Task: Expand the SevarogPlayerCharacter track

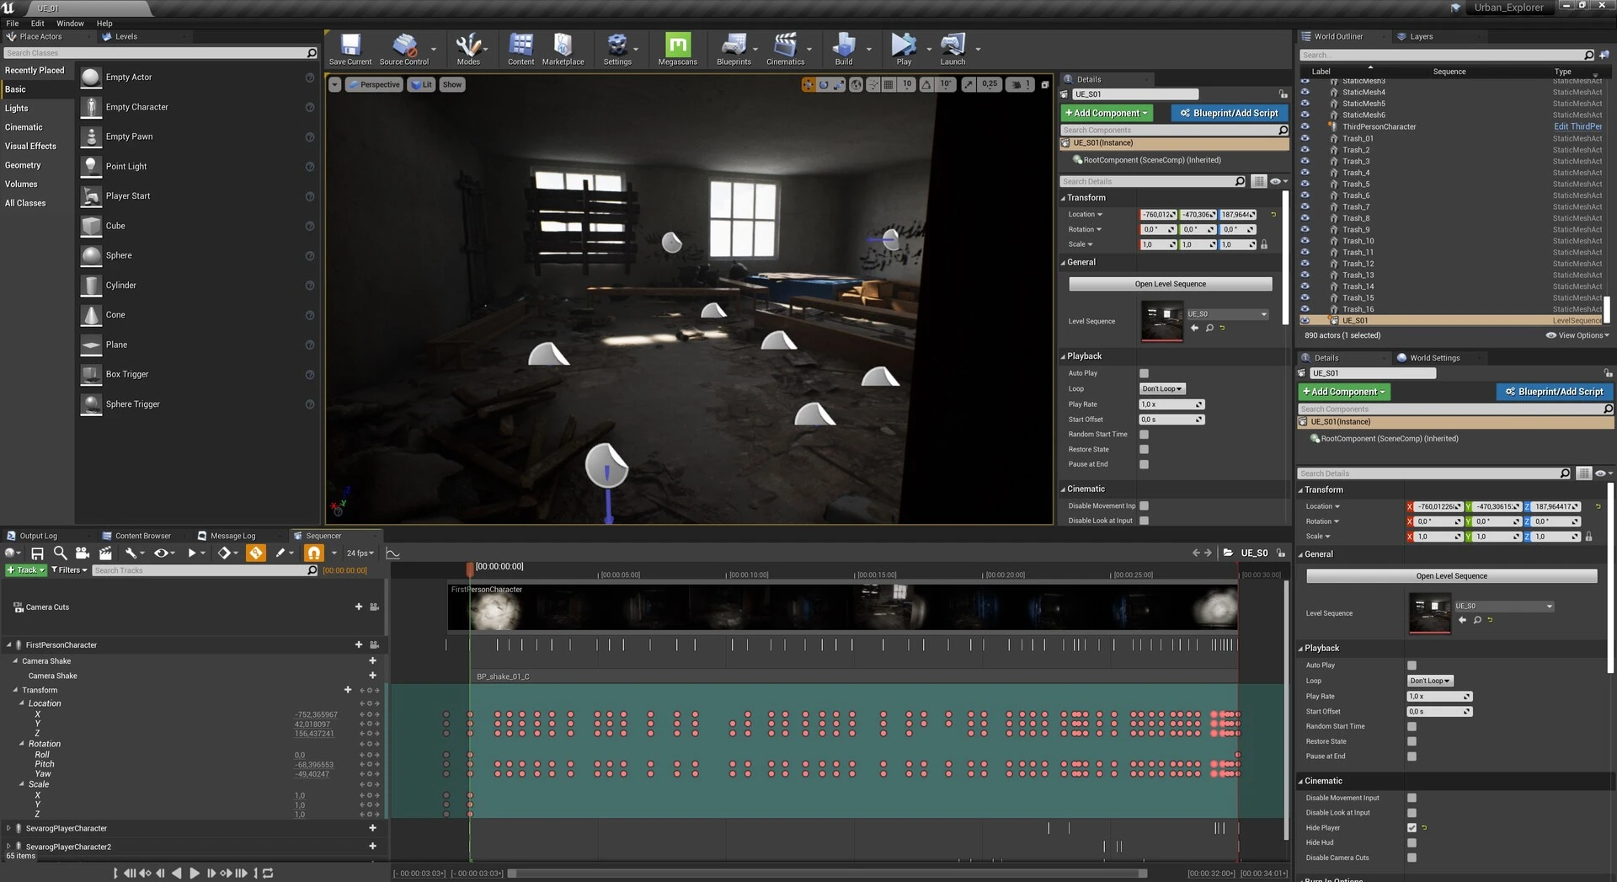Action: pyautogui.click(x=8, y=828)
